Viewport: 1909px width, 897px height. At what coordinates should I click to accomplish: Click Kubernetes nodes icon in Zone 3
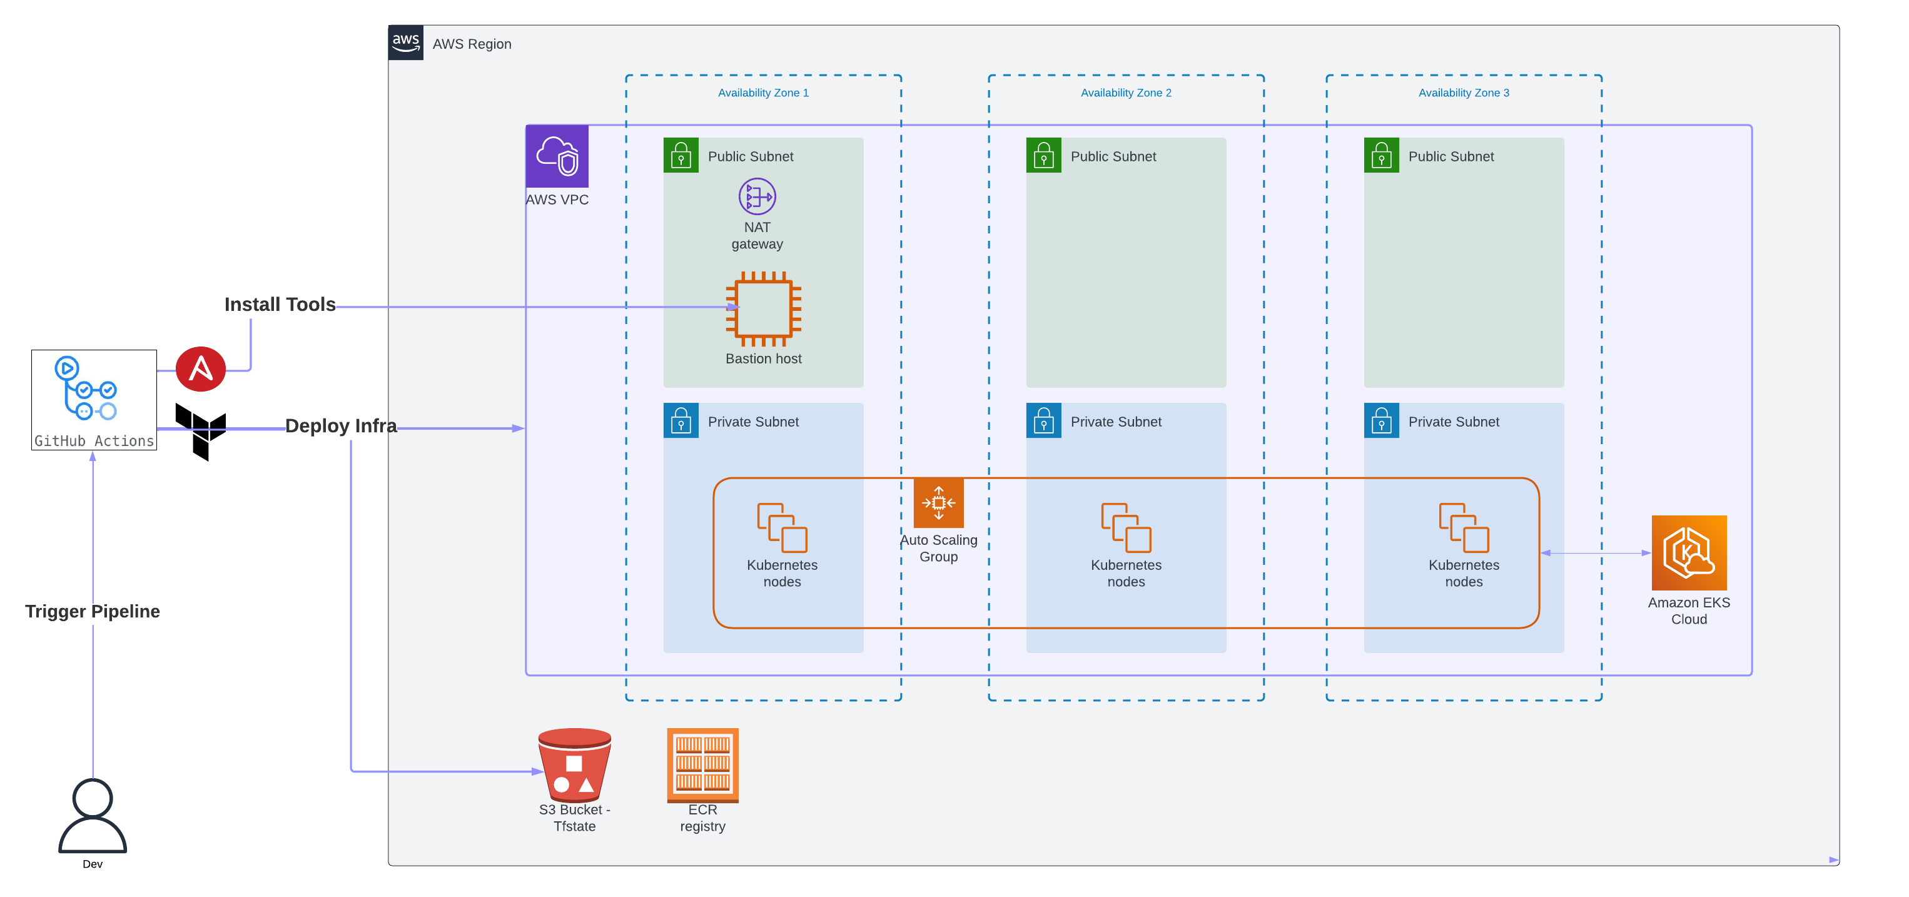(1463, 528)
